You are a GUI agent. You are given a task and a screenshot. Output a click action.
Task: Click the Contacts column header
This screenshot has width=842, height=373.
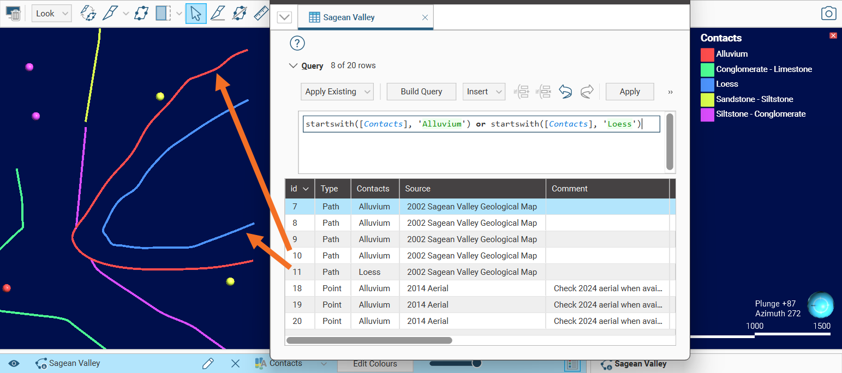pyautogui.click(x=373, y=189)
